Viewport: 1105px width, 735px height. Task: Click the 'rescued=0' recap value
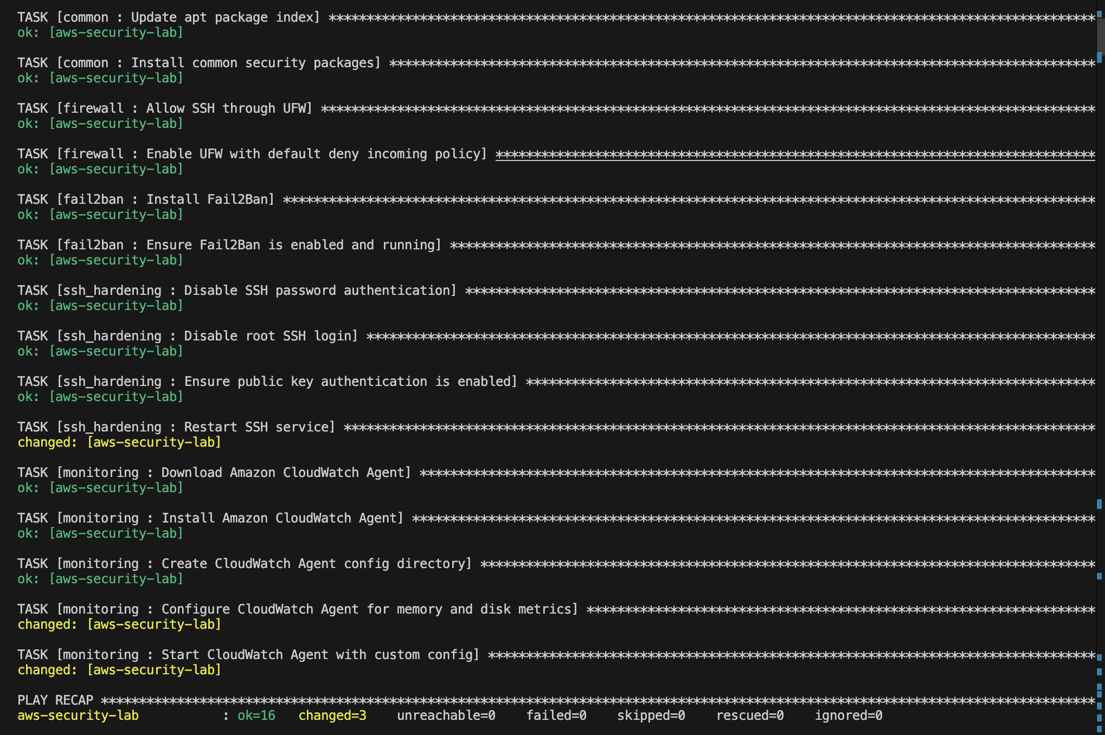750,715
